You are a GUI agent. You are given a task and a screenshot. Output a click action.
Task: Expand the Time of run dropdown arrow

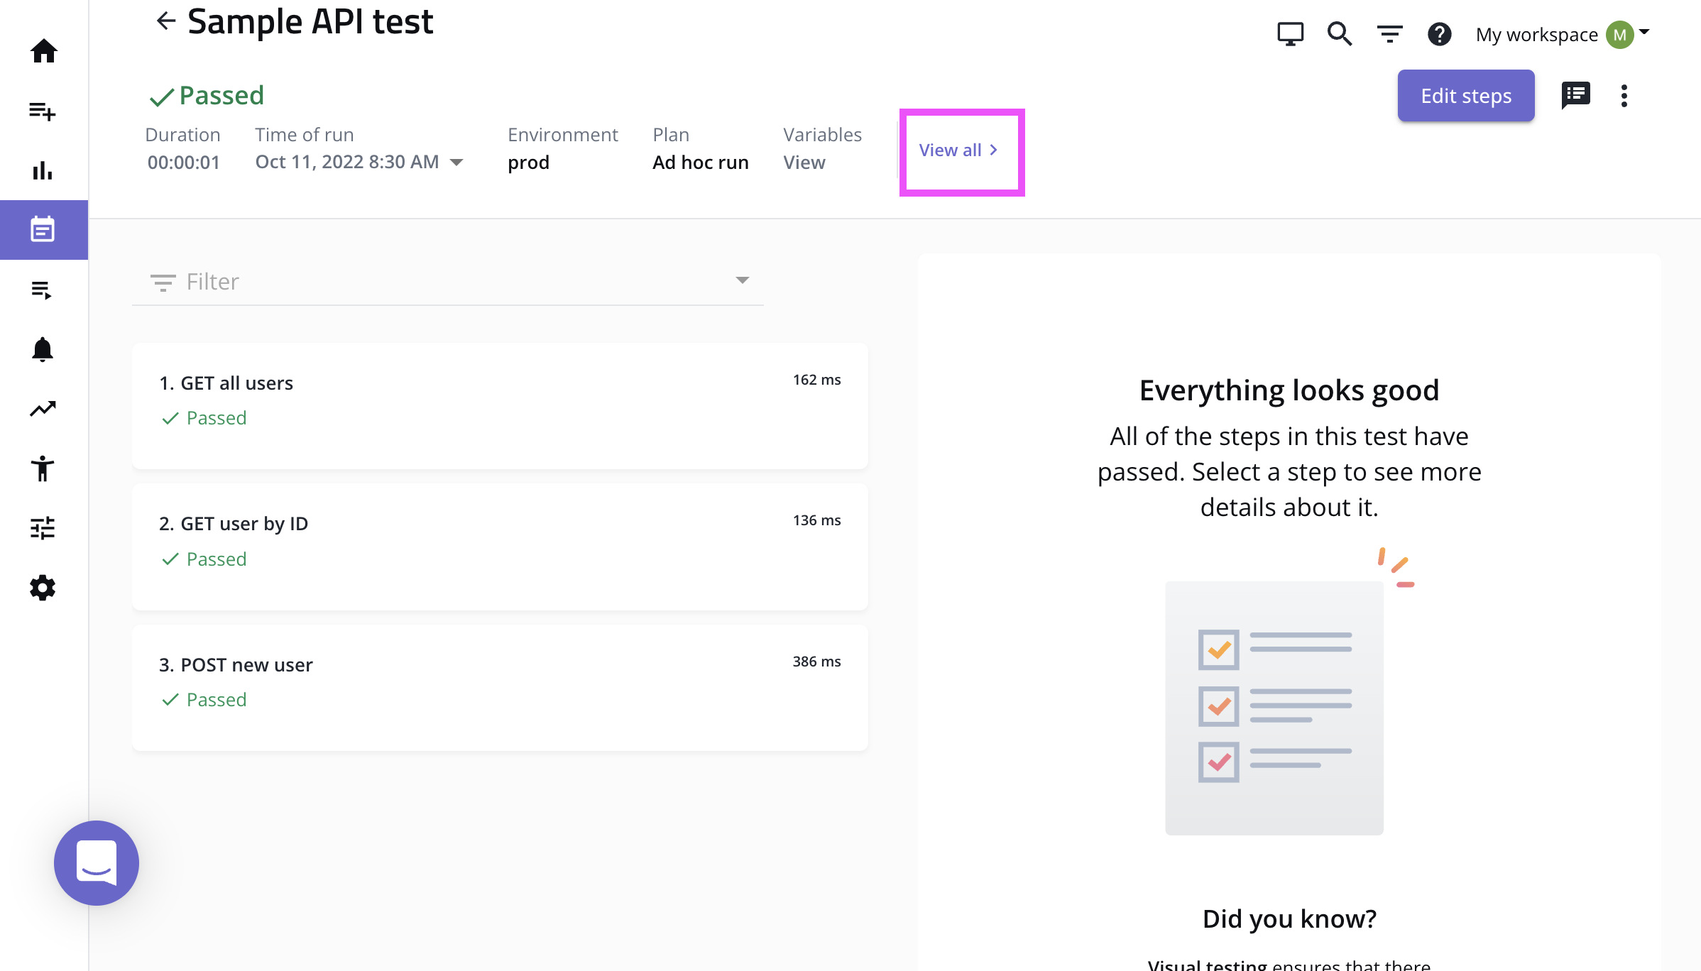[457, 163]
